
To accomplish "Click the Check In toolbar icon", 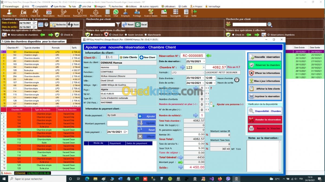I will [x=24, y=13].
